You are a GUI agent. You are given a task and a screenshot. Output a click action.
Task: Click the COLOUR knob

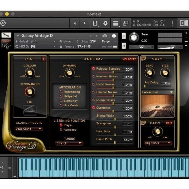[30, 73]
